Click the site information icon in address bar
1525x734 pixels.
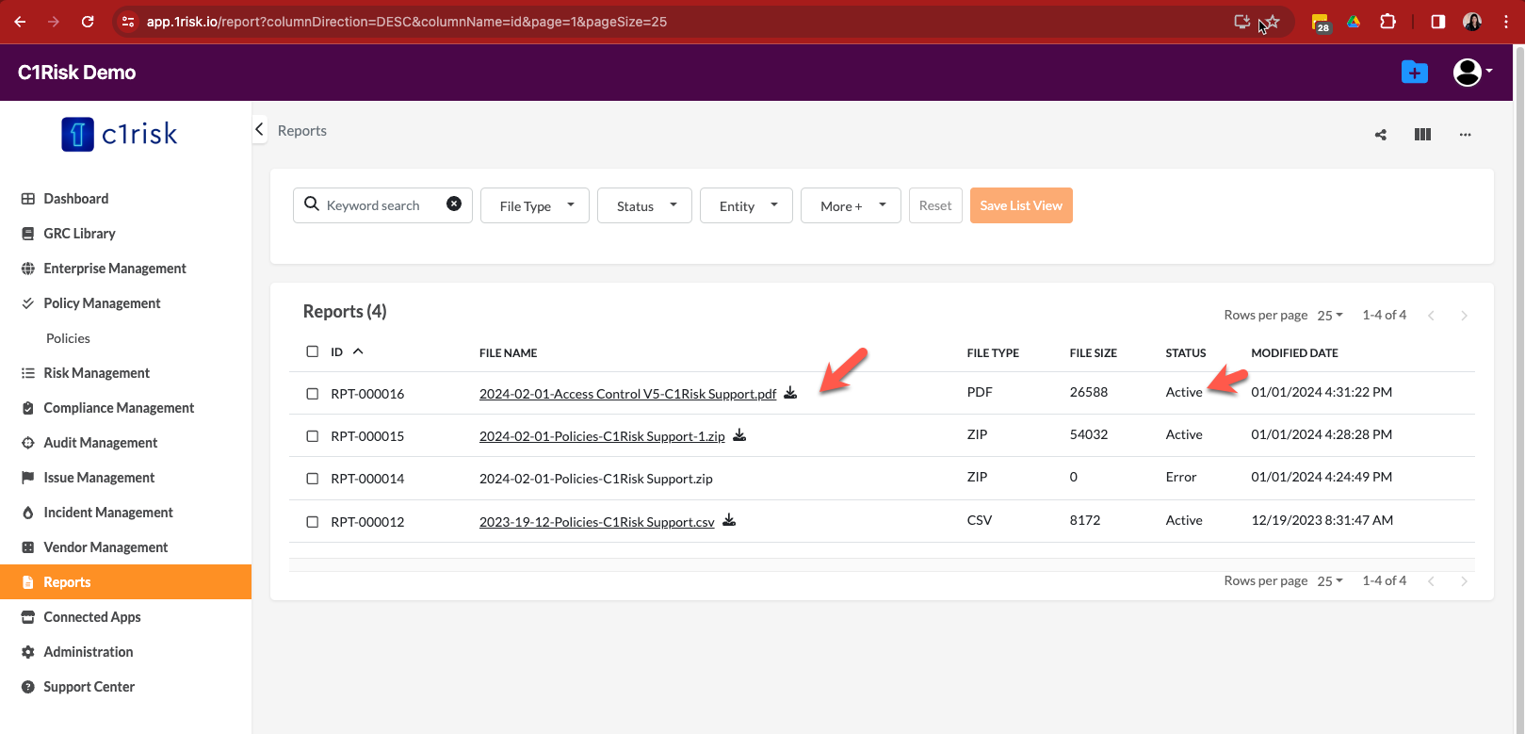[x=128, y=22]
